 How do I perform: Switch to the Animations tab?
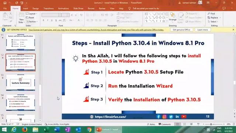click(63, 8)
